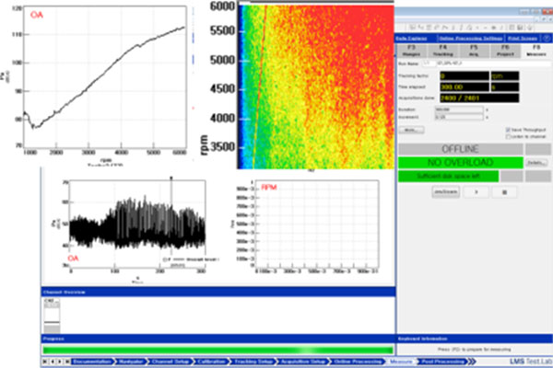Image resolution: width=553 pixels, height=368 pixels.
Task: Click the Duration input field
Action: click(459, 109)
